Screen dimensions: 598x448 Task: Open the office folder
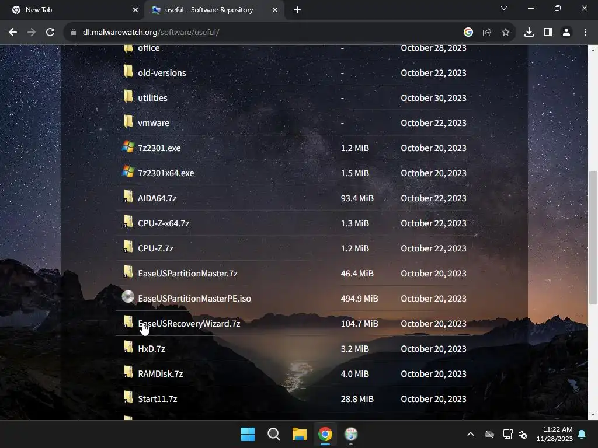click(149, 48)
